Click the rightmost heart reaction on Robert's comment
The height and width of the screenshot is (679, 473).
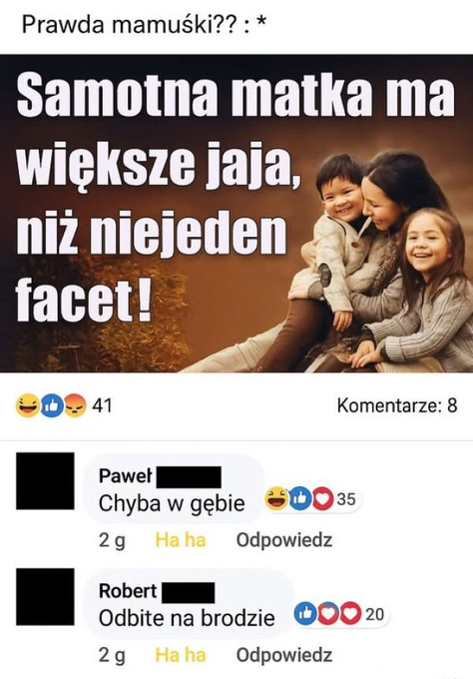pos(350,613)
